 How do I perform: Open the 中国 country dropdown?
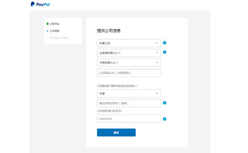tap(129, 93)
